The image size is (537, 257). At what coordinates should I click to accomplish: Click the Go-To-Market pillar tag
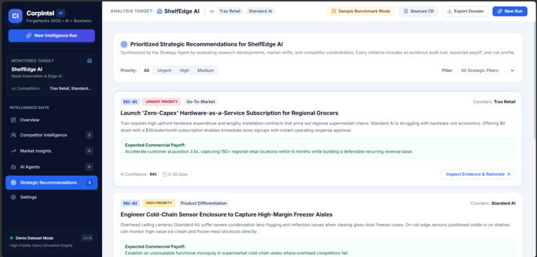tap(201, 102)
